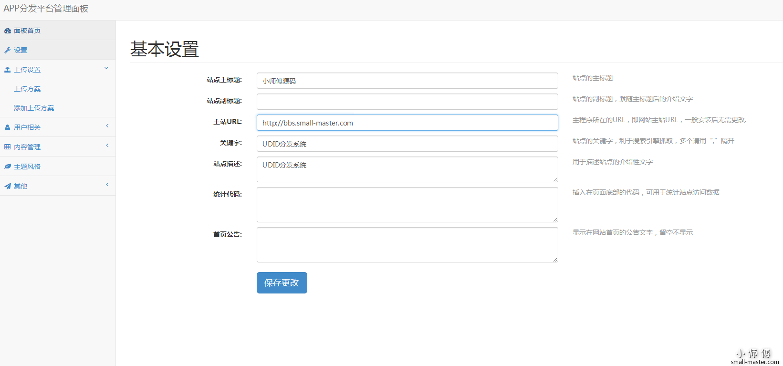Click the 基本设置 page heading
The height and width of the screenshot is (366, 783).
click(x=165, y=49)
